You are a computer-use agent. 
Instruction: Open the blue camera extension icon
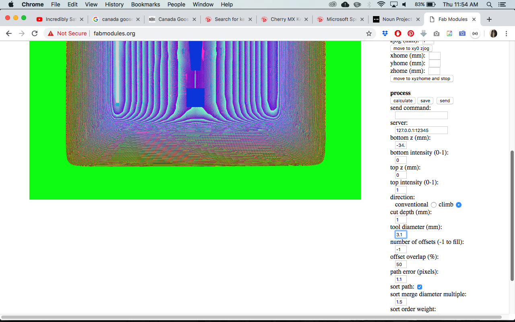[462, 33]
